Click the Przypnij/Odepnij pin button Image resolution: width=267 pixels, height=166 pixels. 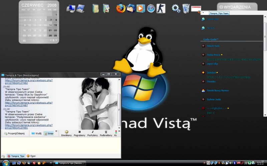(14, 133)
